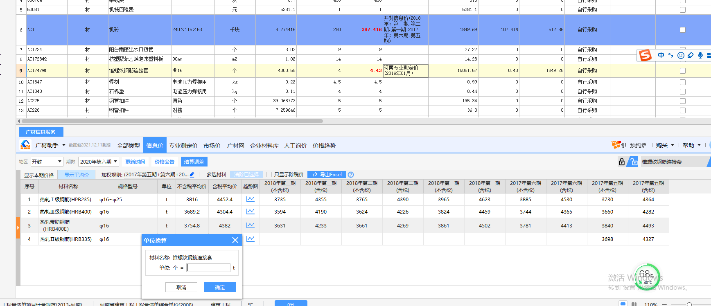Image resolution: width=711 pixels, height=306 pixels.
Task: Open Sogou emoji smiley panel
Action: (681, 55)
